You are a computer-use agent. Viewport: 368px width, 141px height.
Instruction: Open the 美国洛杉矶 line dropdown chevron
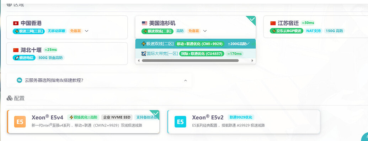coord(205,31)
